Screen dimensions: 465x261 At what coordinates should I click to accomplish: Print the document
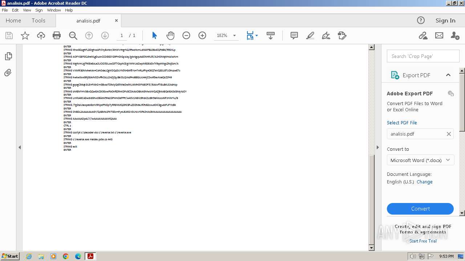click(57, 36)
